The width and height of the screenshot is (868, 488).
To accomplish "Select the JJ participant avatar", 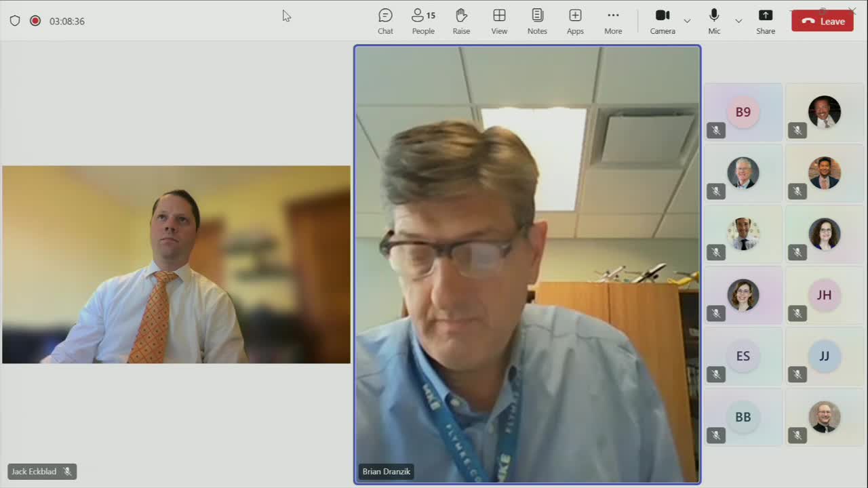I will [x=825, y=356].
